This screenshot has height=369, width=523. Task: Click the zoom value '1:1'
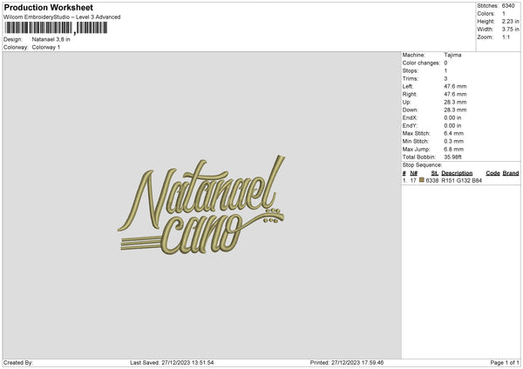coord(506,37)
